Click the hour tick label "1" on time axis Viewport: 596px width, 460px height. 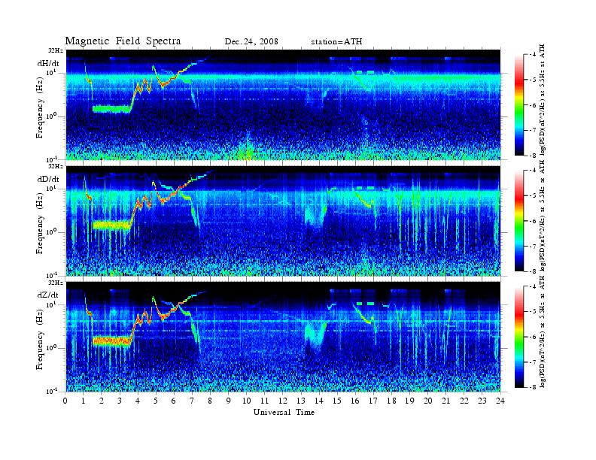[84, 401]
